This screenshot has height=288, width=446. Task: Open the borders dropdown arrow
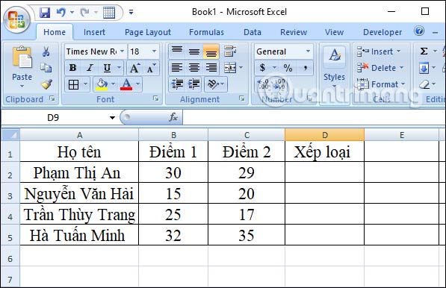click(85, 84)
